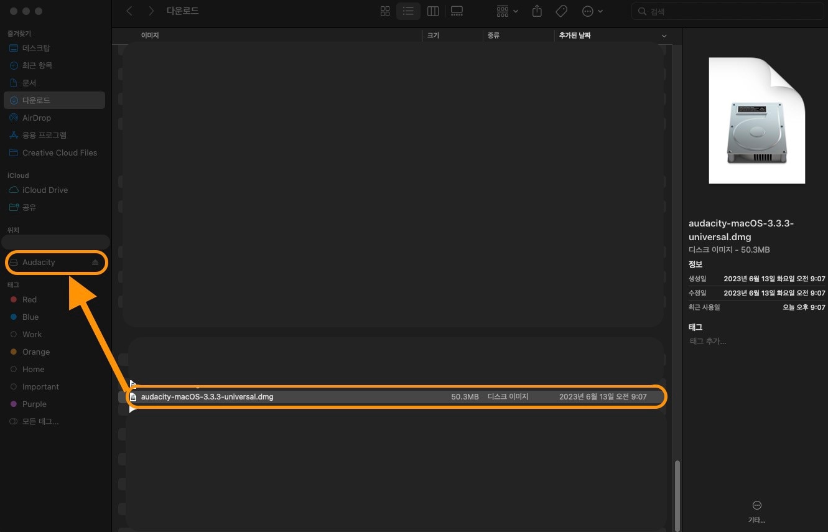The width and height of the screenshot is (828, 532).
Task: Open 공유 under iCloud in the sidebar
Action: coord(54,207)
